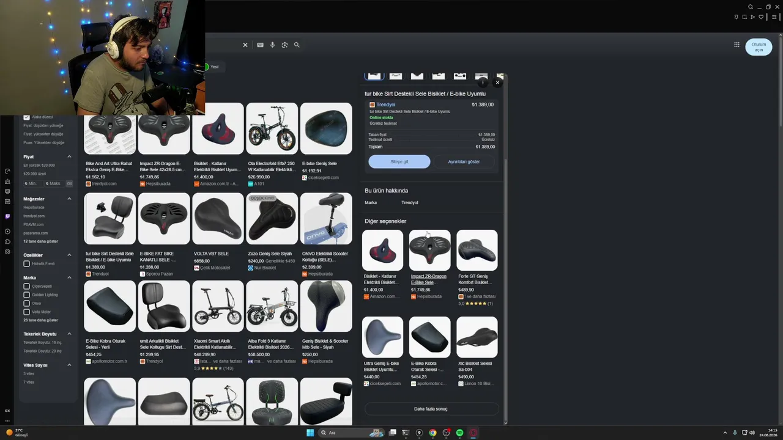Open the Twitch icon in browser sidebar
Viewport: 783px width, 440px height.
click(x=7, y=216)
